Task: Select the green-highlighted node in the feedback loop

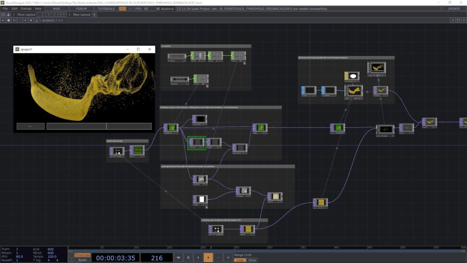Action: pos(197,142)
